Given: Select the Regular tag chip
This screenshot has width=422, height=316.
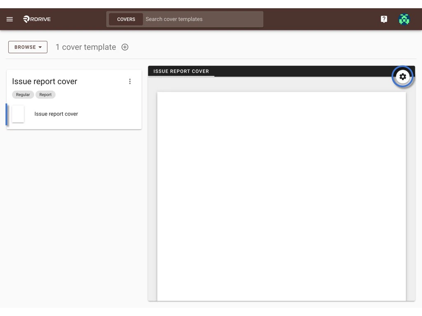Looking at the screenshot, I should click(23, 95).
